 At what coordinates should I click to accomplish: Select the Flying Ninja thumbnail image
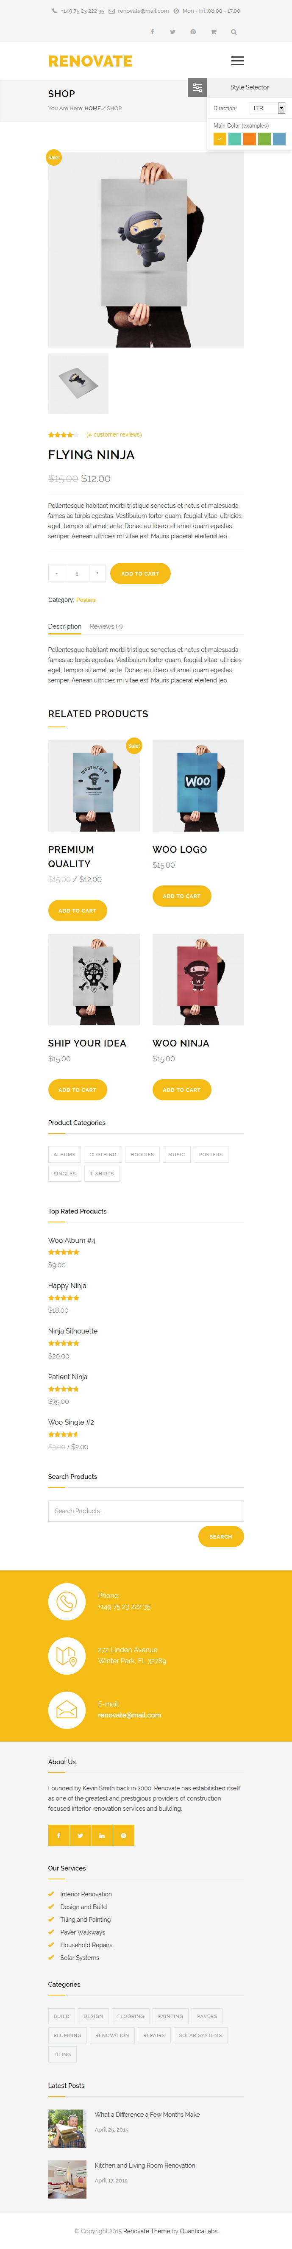pyautogui.click(x=78, y=384)
